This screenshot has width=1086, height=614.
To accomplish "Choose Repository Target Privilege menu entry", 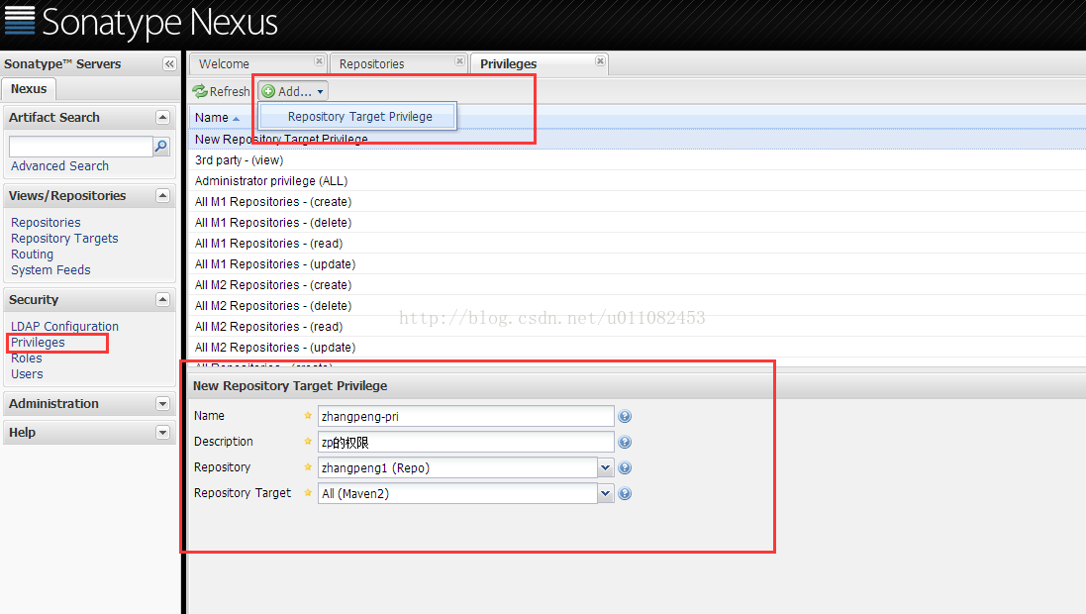I will [x=358, y=117].
